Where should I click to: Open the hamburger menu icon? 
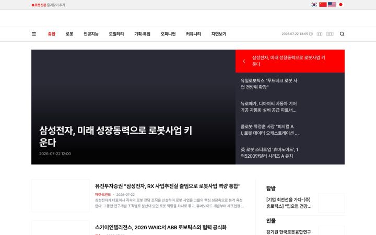34,34
